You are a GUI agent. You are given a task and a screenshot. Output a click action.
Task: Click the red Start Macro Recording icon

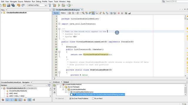pyautogui.click(x=119, y=13)
